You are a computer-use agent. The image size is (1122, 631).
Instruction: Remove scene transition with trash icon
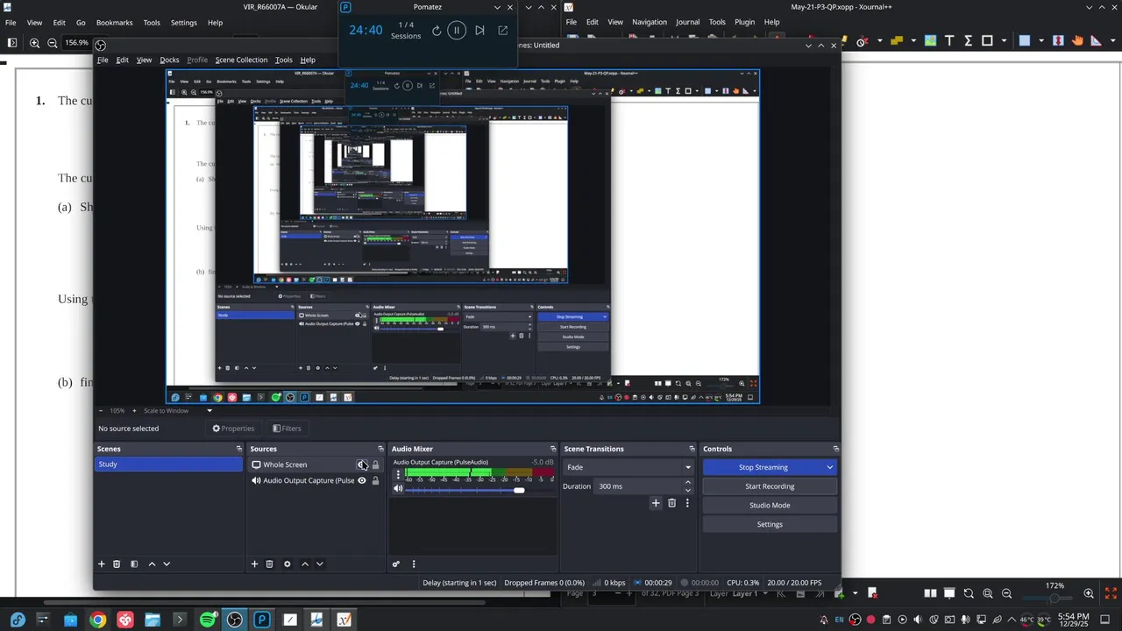click(x=672, y=503)
